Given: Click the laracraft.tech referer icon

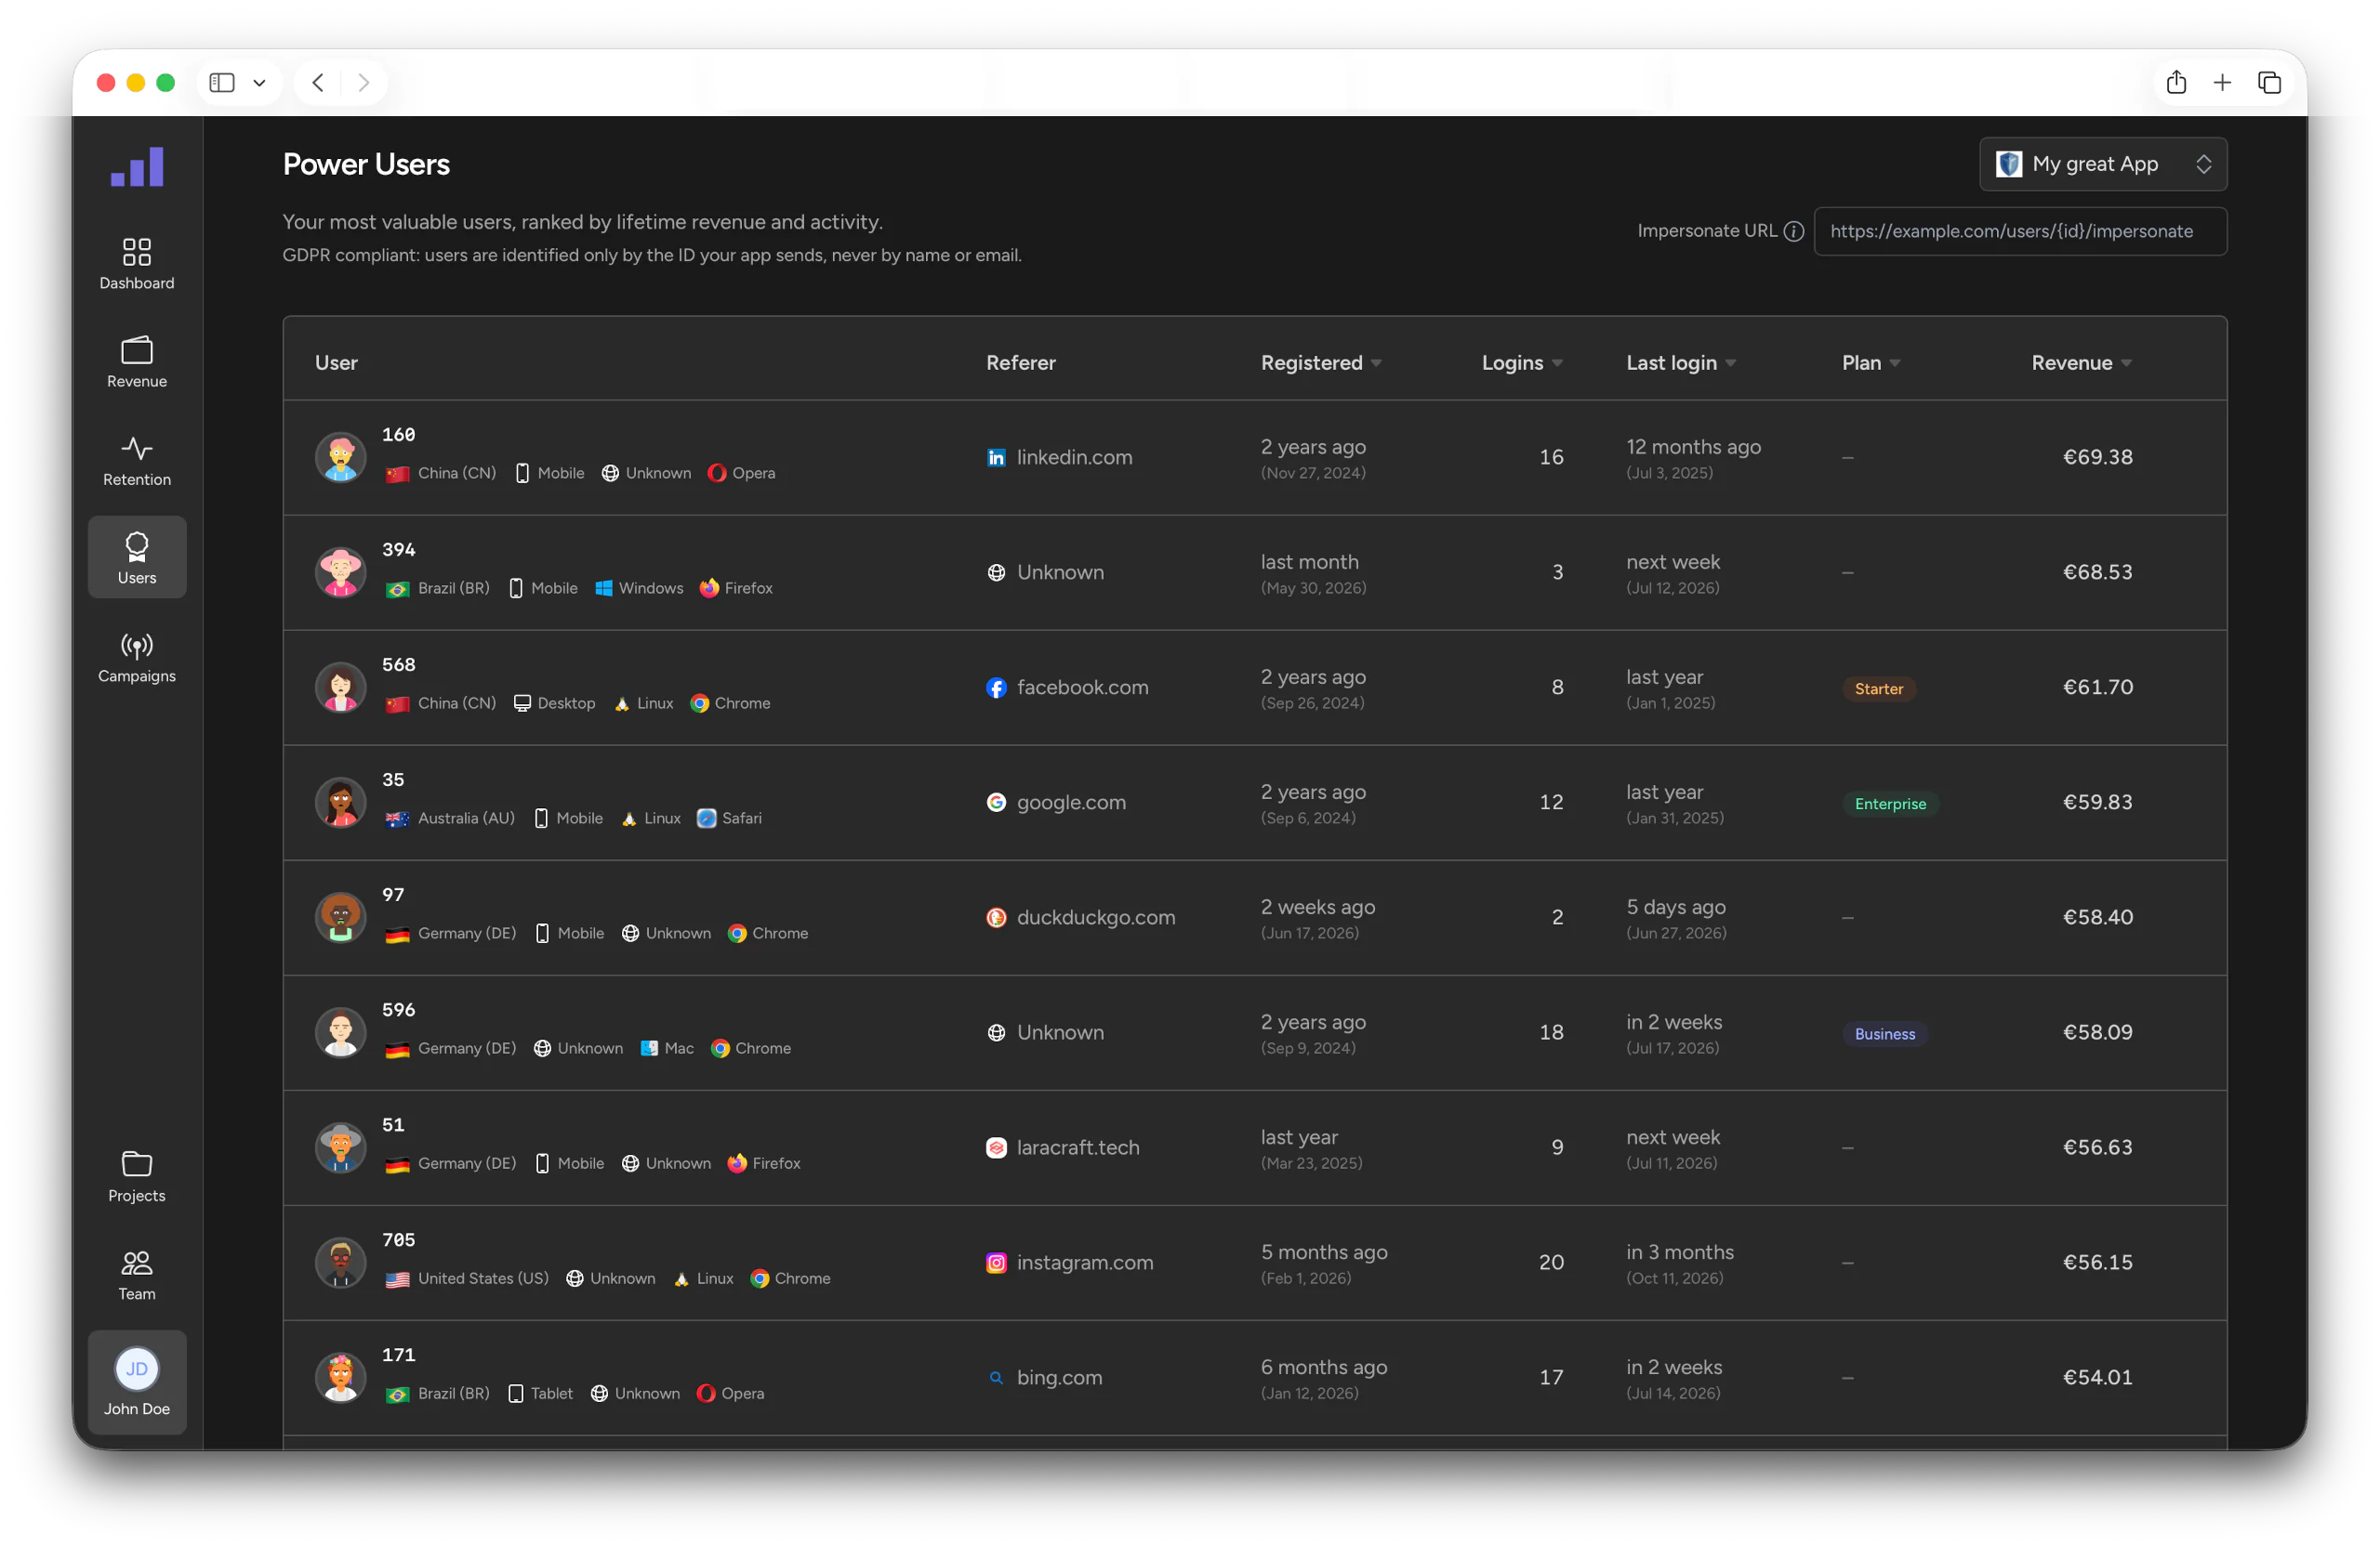Looking at the screenshot, I should (996, 1148).
